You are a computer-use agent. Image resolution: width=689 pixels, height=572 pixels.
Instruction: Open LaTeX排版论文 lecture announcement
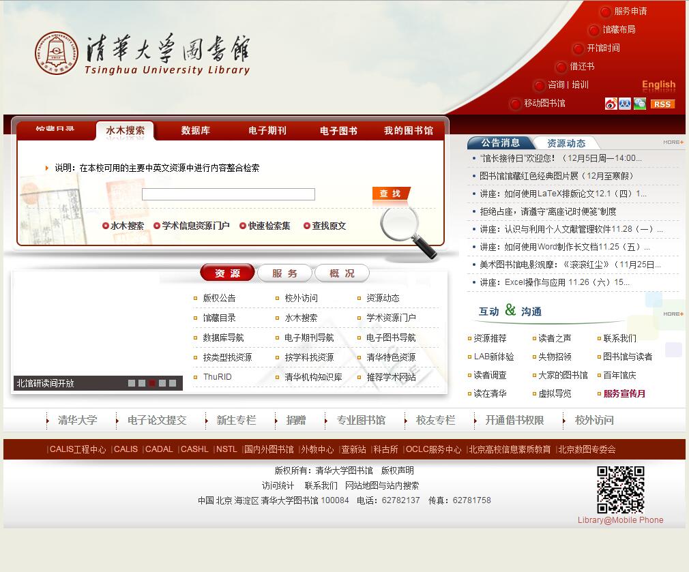(x=562, y=194)
